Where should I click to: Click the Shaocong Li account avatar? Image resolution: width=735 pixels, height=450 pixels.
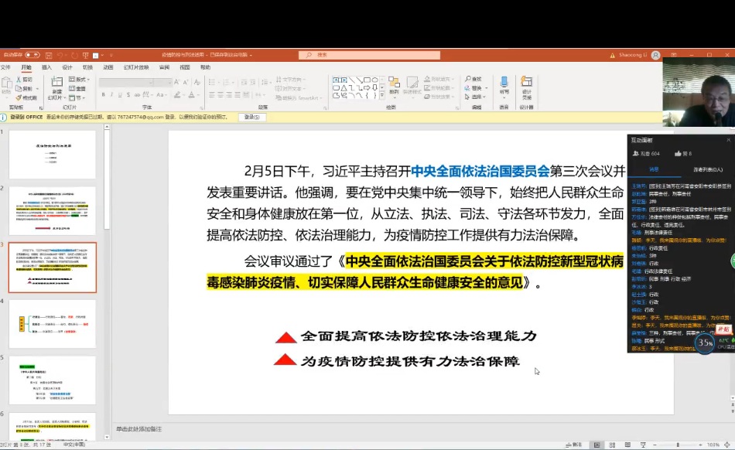click(x=656, y=55)
